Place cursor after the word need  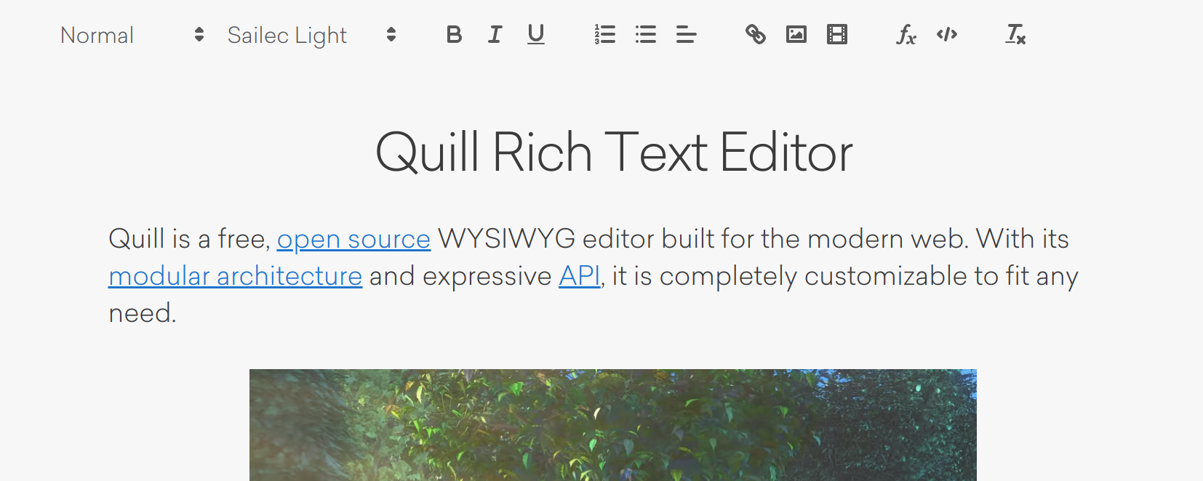177,314
